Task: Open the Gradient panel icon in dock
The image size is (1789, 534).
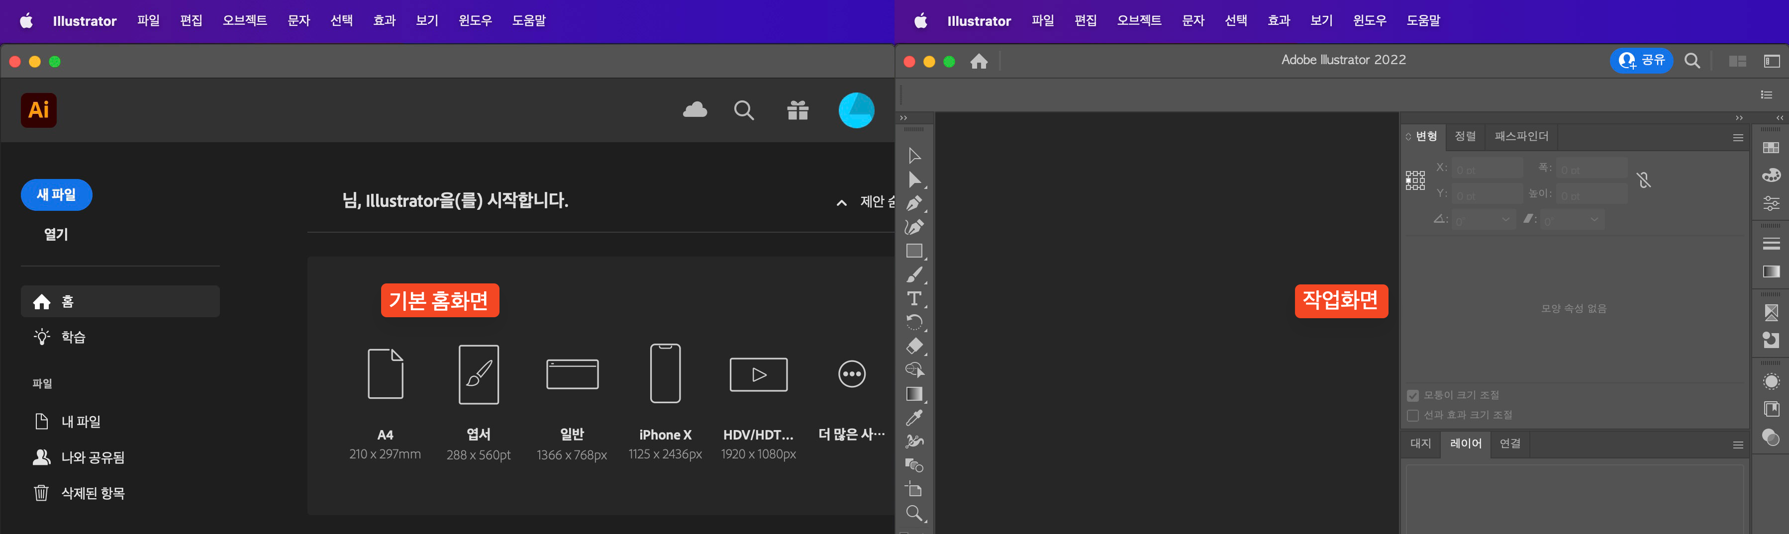Action: [1771, 271]
